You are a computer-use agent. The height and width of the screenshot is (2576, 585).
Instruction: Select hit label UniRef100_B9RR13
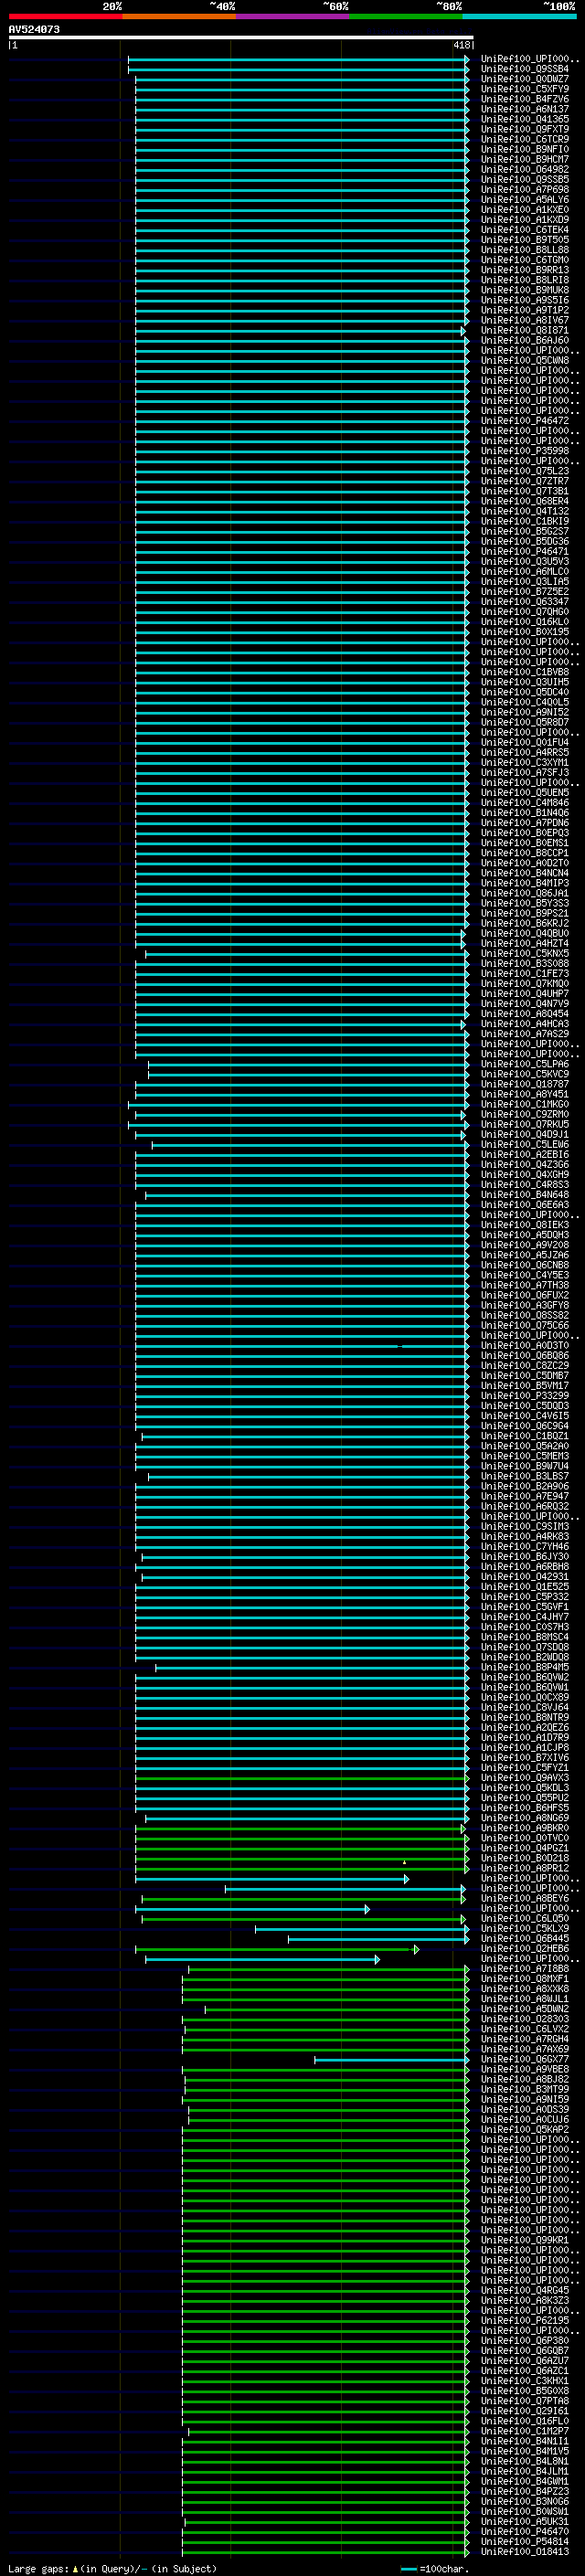(x=525, y=270)
